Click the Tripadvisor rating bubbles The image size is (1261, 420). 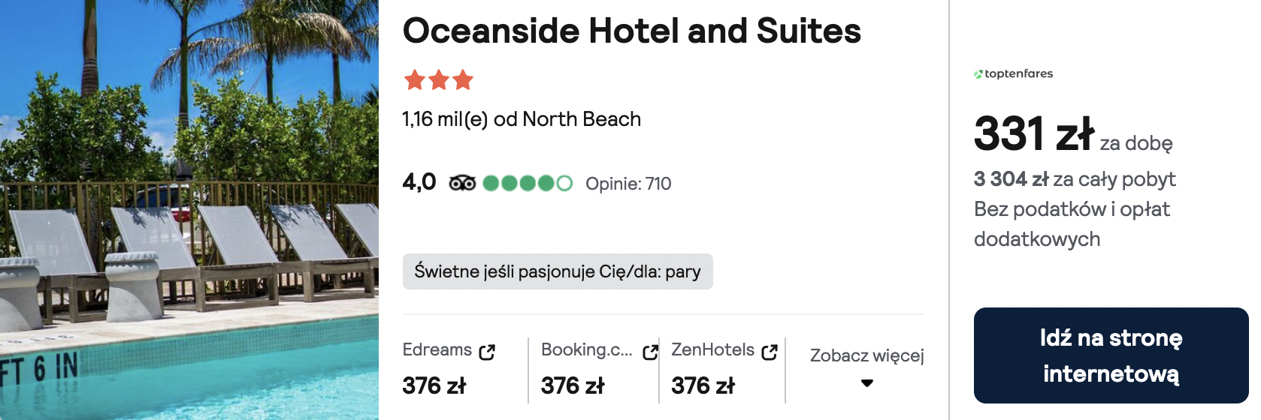528,183
